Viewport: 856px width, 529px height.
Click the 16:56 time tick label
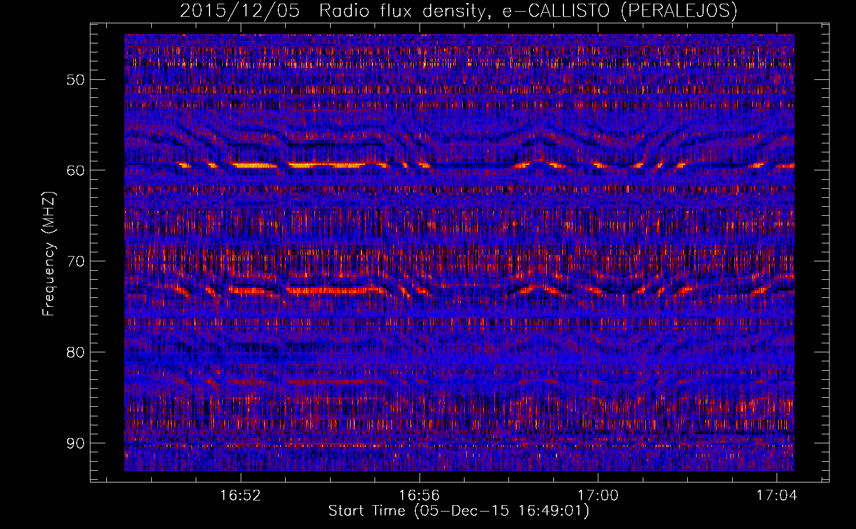coord(420,496)
